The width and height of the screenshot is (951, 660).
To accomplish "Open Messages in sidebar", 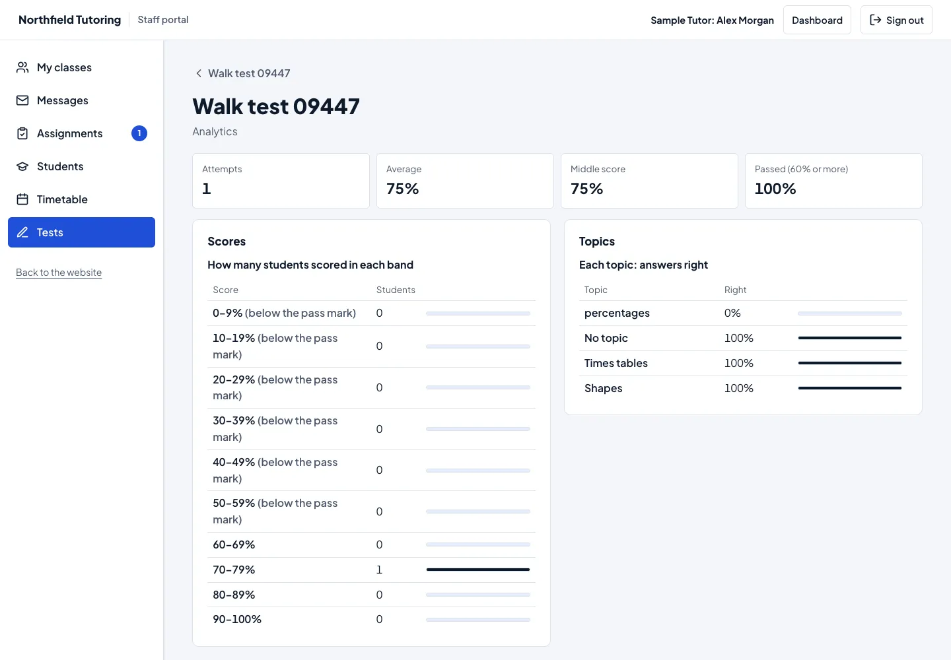I will [81, 100].
